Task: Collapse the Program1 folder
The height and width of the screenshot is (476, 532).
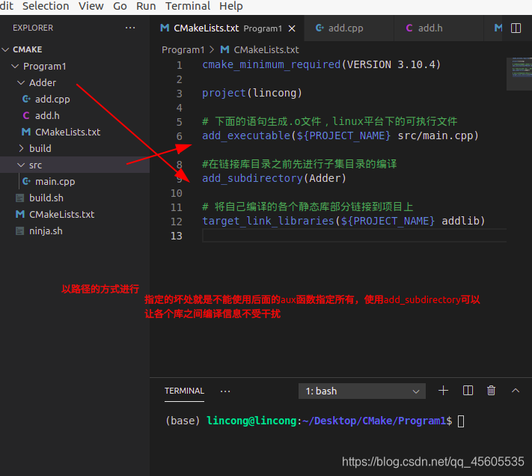Action: (15, 66)
